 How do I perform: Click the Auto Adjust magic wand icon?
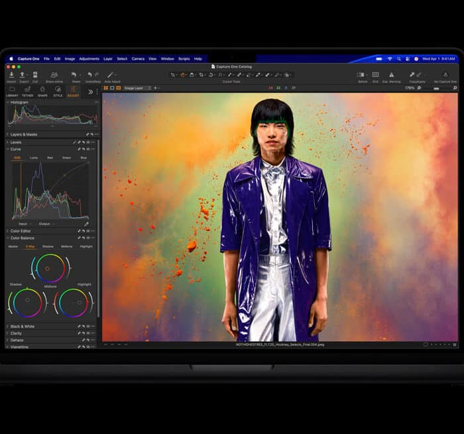tap(110, 74)
